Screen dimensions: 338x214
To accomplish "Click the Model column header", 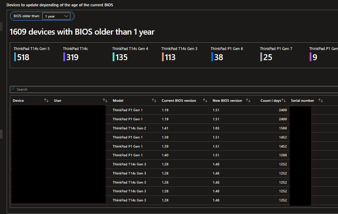I will click(118, 101).
